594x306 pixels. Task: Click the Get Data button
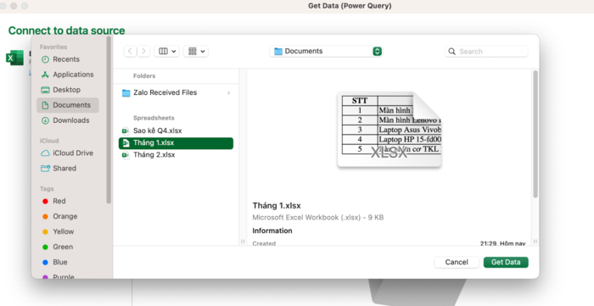coord(506,262)
